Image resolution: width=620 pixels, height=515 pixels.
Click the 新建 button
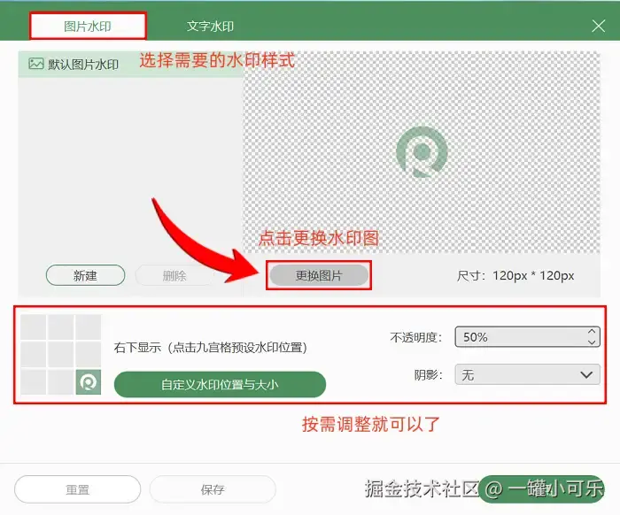[85, 275]
